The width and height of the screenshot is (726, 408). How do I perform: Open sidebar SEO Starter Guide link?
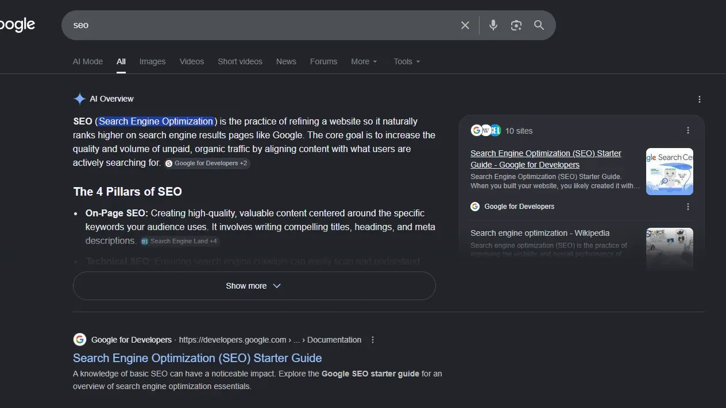546,159
